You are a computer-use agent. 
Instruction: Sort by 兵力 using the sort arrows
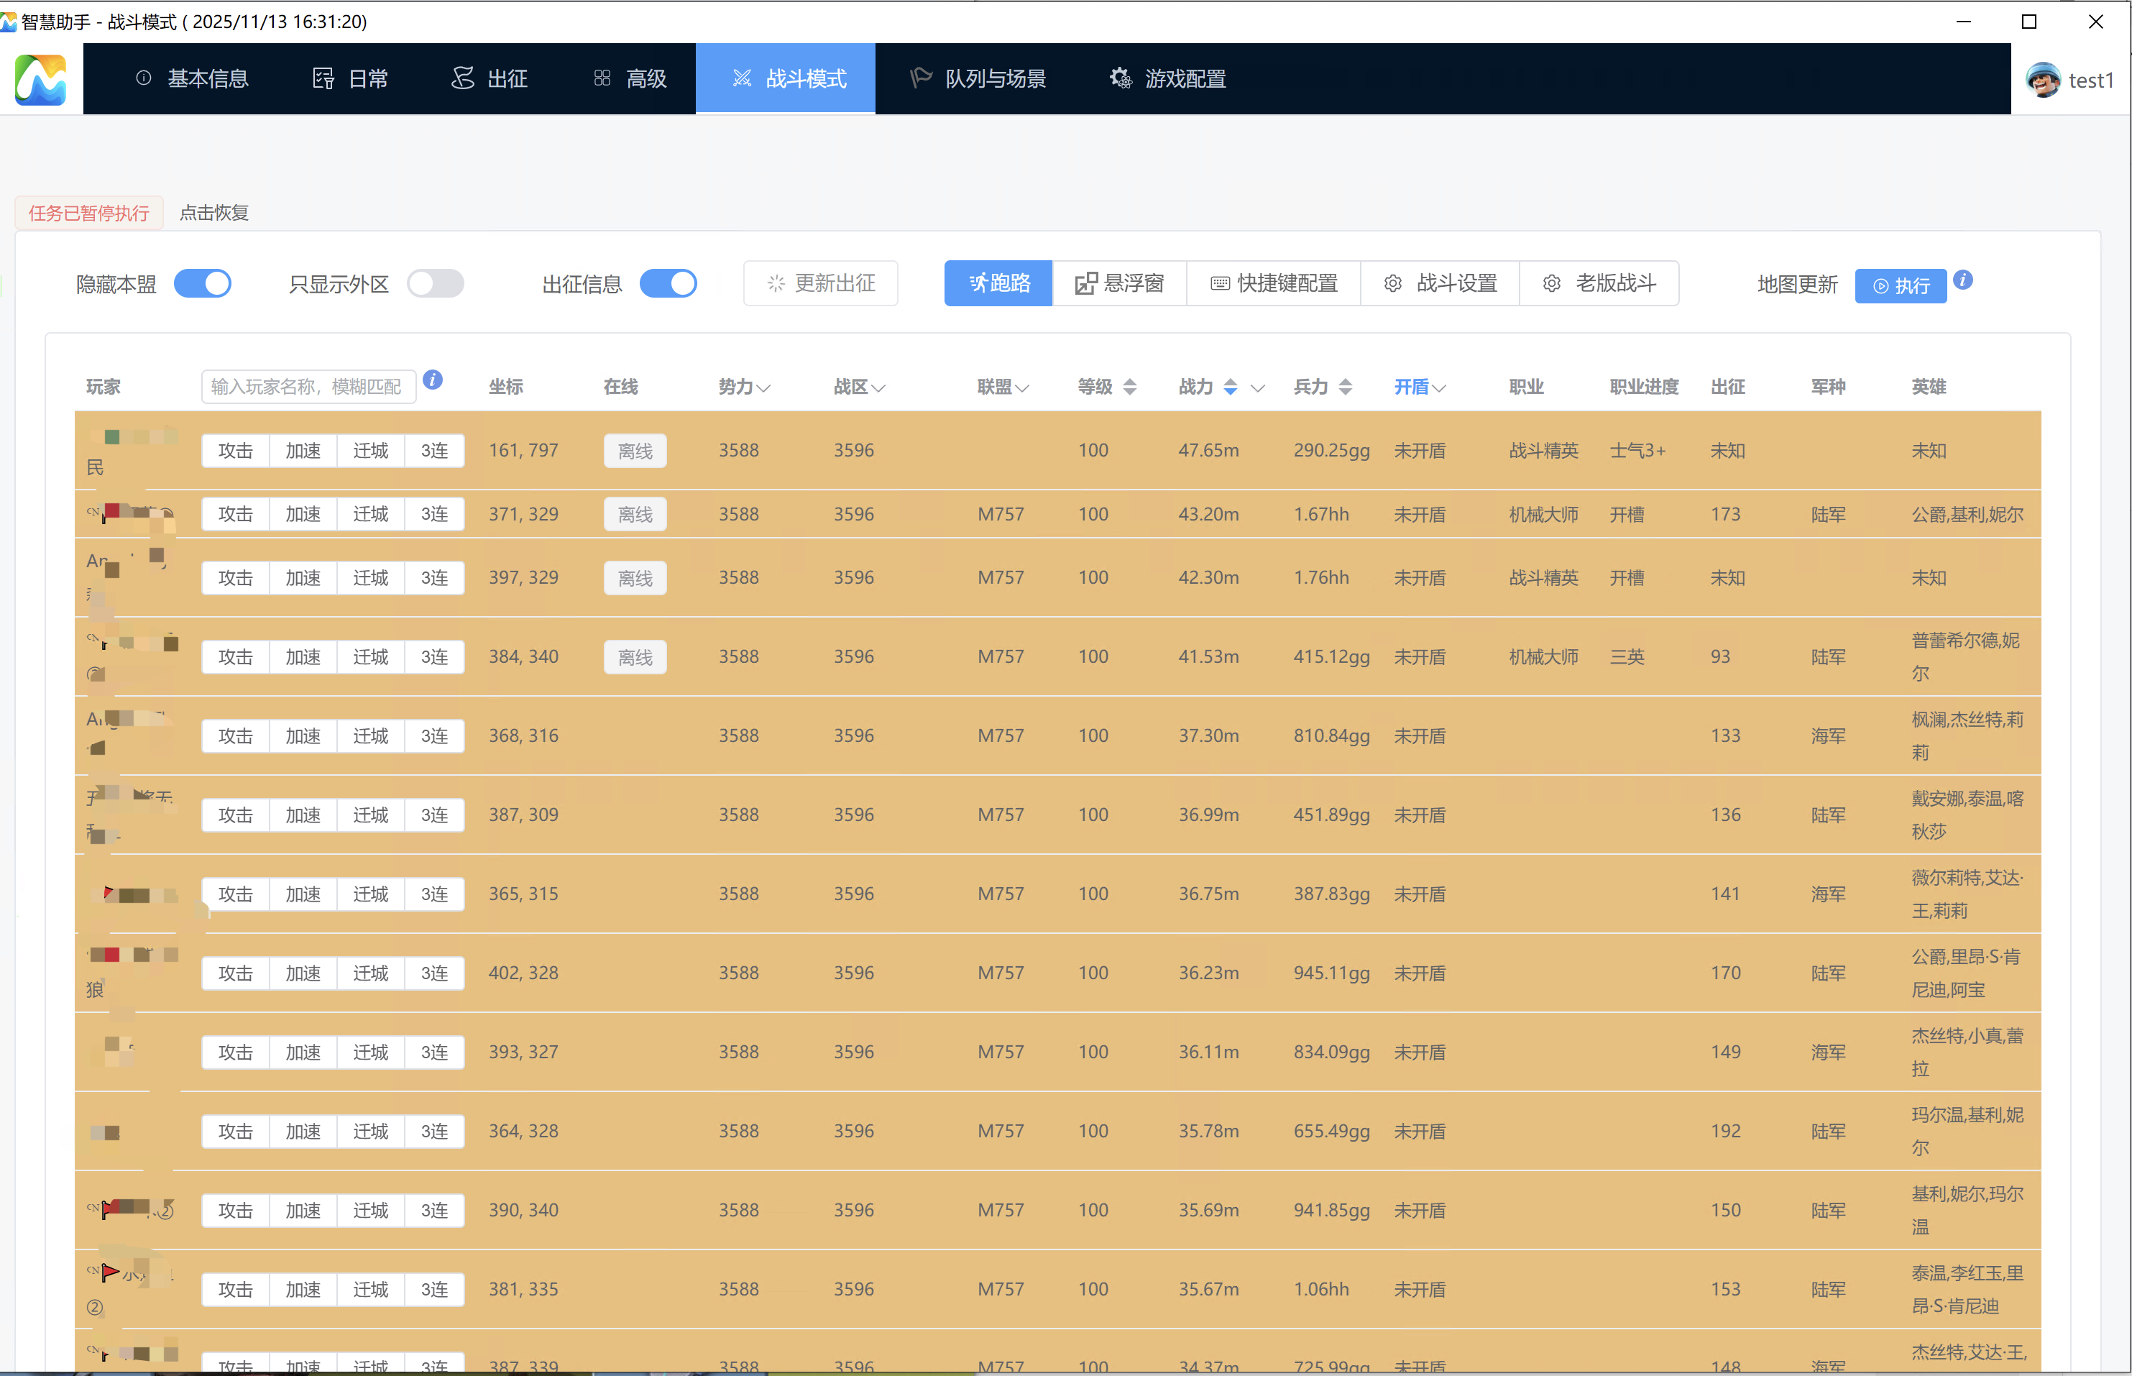coord(1345,387)
